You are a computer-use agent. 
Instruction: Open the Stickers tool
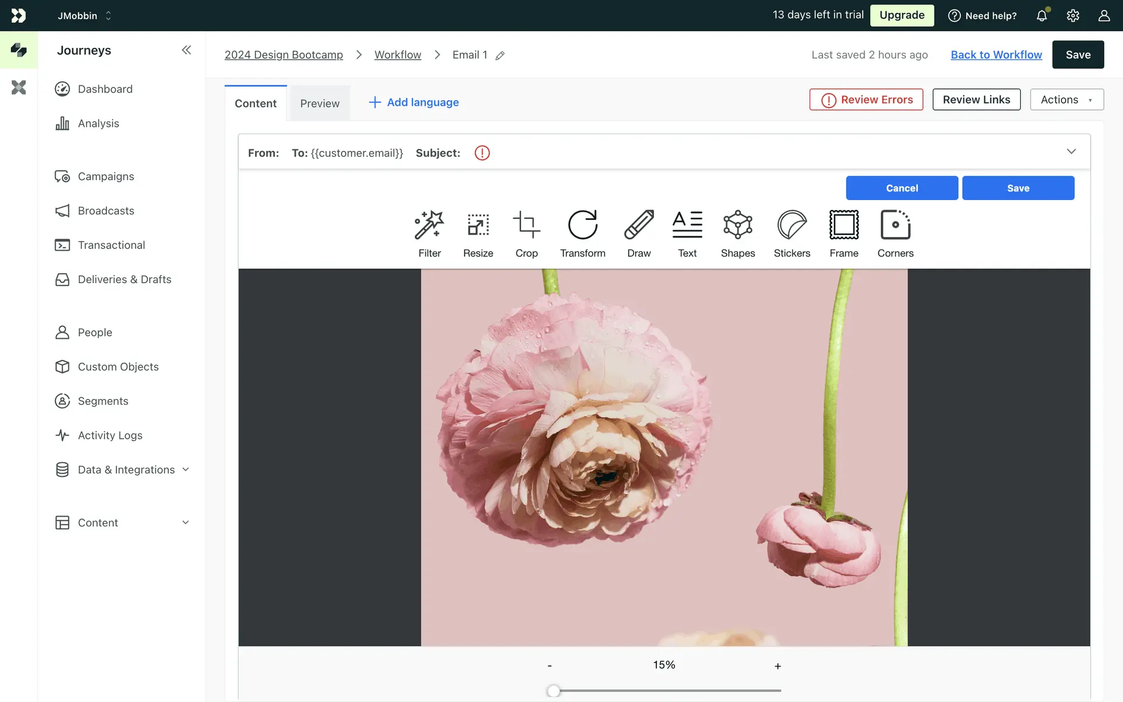point(791,233)
